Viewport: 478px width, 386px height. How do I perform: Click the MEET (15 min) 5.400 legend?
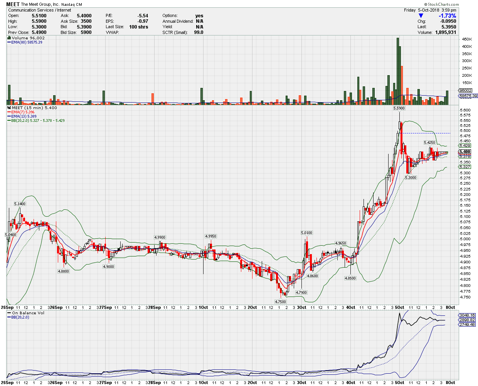click(32, 108)
